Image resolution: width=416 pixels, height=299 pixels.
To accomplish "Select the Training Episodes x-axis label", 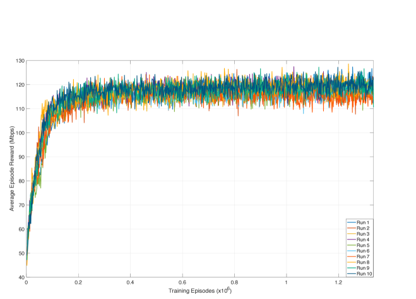I will click(200, 291).
